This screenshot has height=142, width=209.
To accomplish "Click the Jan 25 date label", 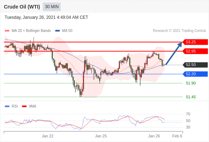I will coord(101,136).
